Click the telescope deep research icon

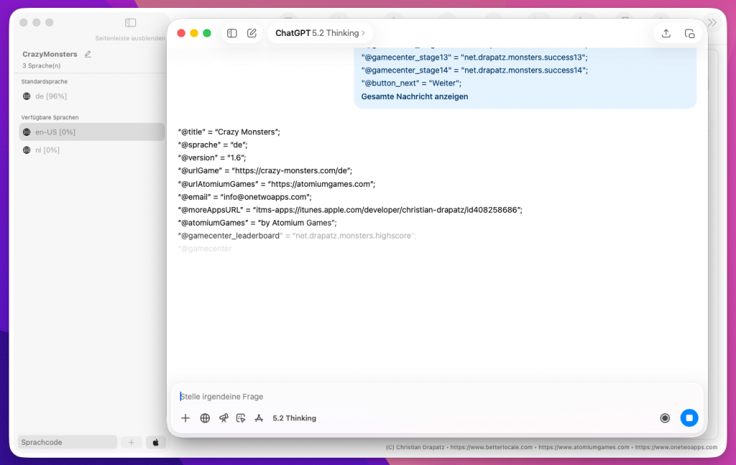(x=224, y=418)
